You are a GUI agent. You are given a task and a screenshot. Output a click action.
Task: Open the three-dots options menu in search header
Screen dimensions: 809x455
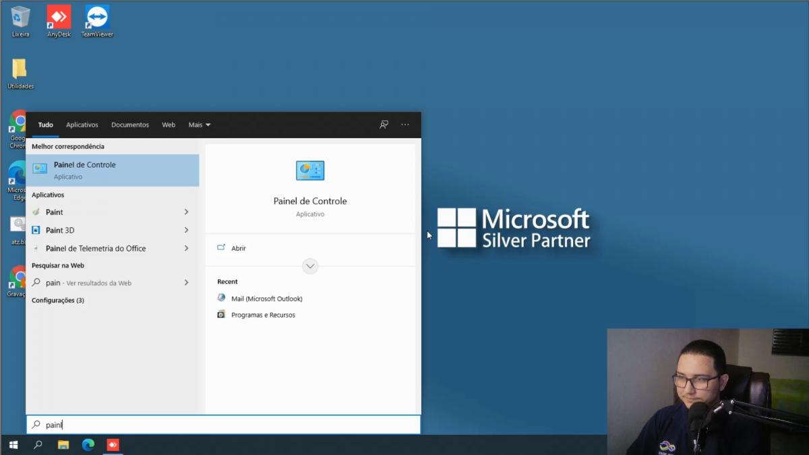(x=405, y=125)
